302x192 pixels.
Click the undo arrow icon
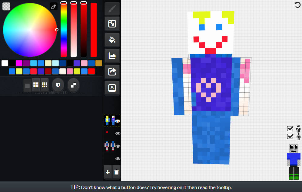(x=297, y=5)
